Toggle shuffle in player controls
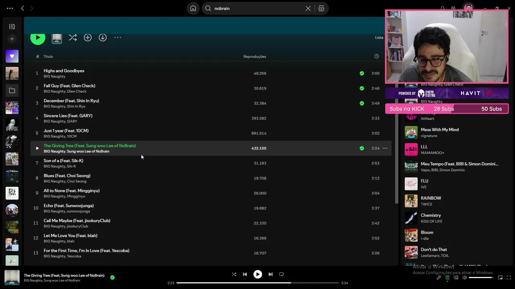Image resolution: width=515 pixels, height=289 pixels. pos(234,274)
